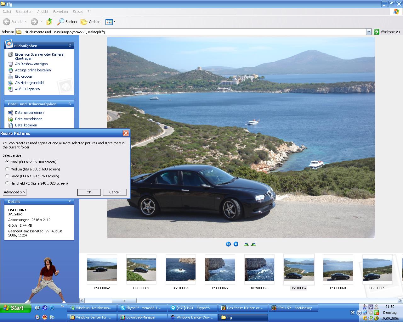Rotate picture clockwise
The image size is (403, 322).
click(x=246, y=244)
